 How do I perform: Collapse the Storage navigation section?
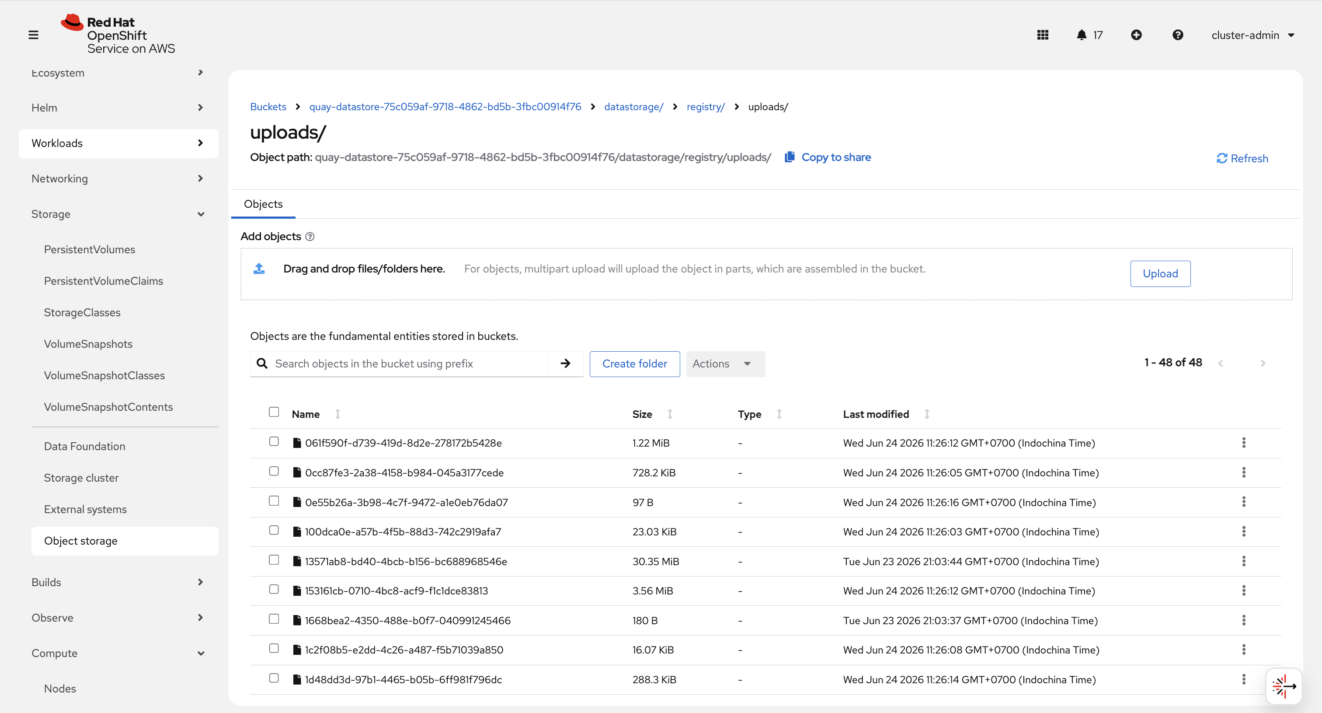coord(118,214)
